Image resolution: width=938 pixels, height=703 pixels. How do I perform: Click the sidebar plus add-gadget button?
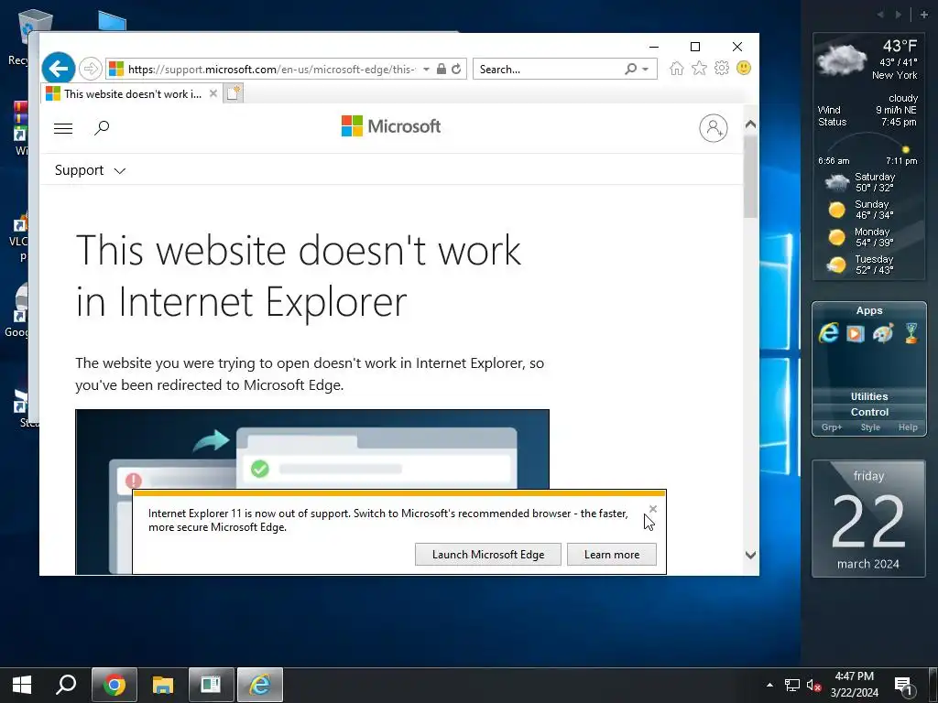point(924,15)
